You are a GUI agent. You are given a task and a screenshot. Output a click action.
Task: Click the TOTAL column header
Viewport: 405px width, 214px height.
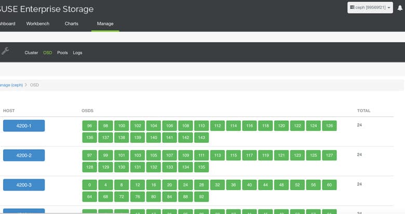[363, 111]
